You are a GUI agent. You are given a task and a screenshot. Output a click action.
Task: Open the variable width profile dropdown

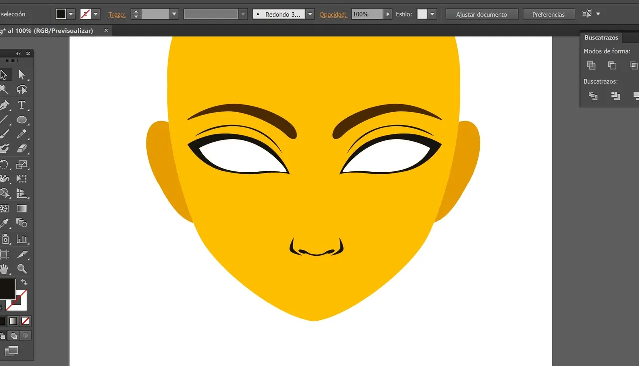(x=243, y=14)
